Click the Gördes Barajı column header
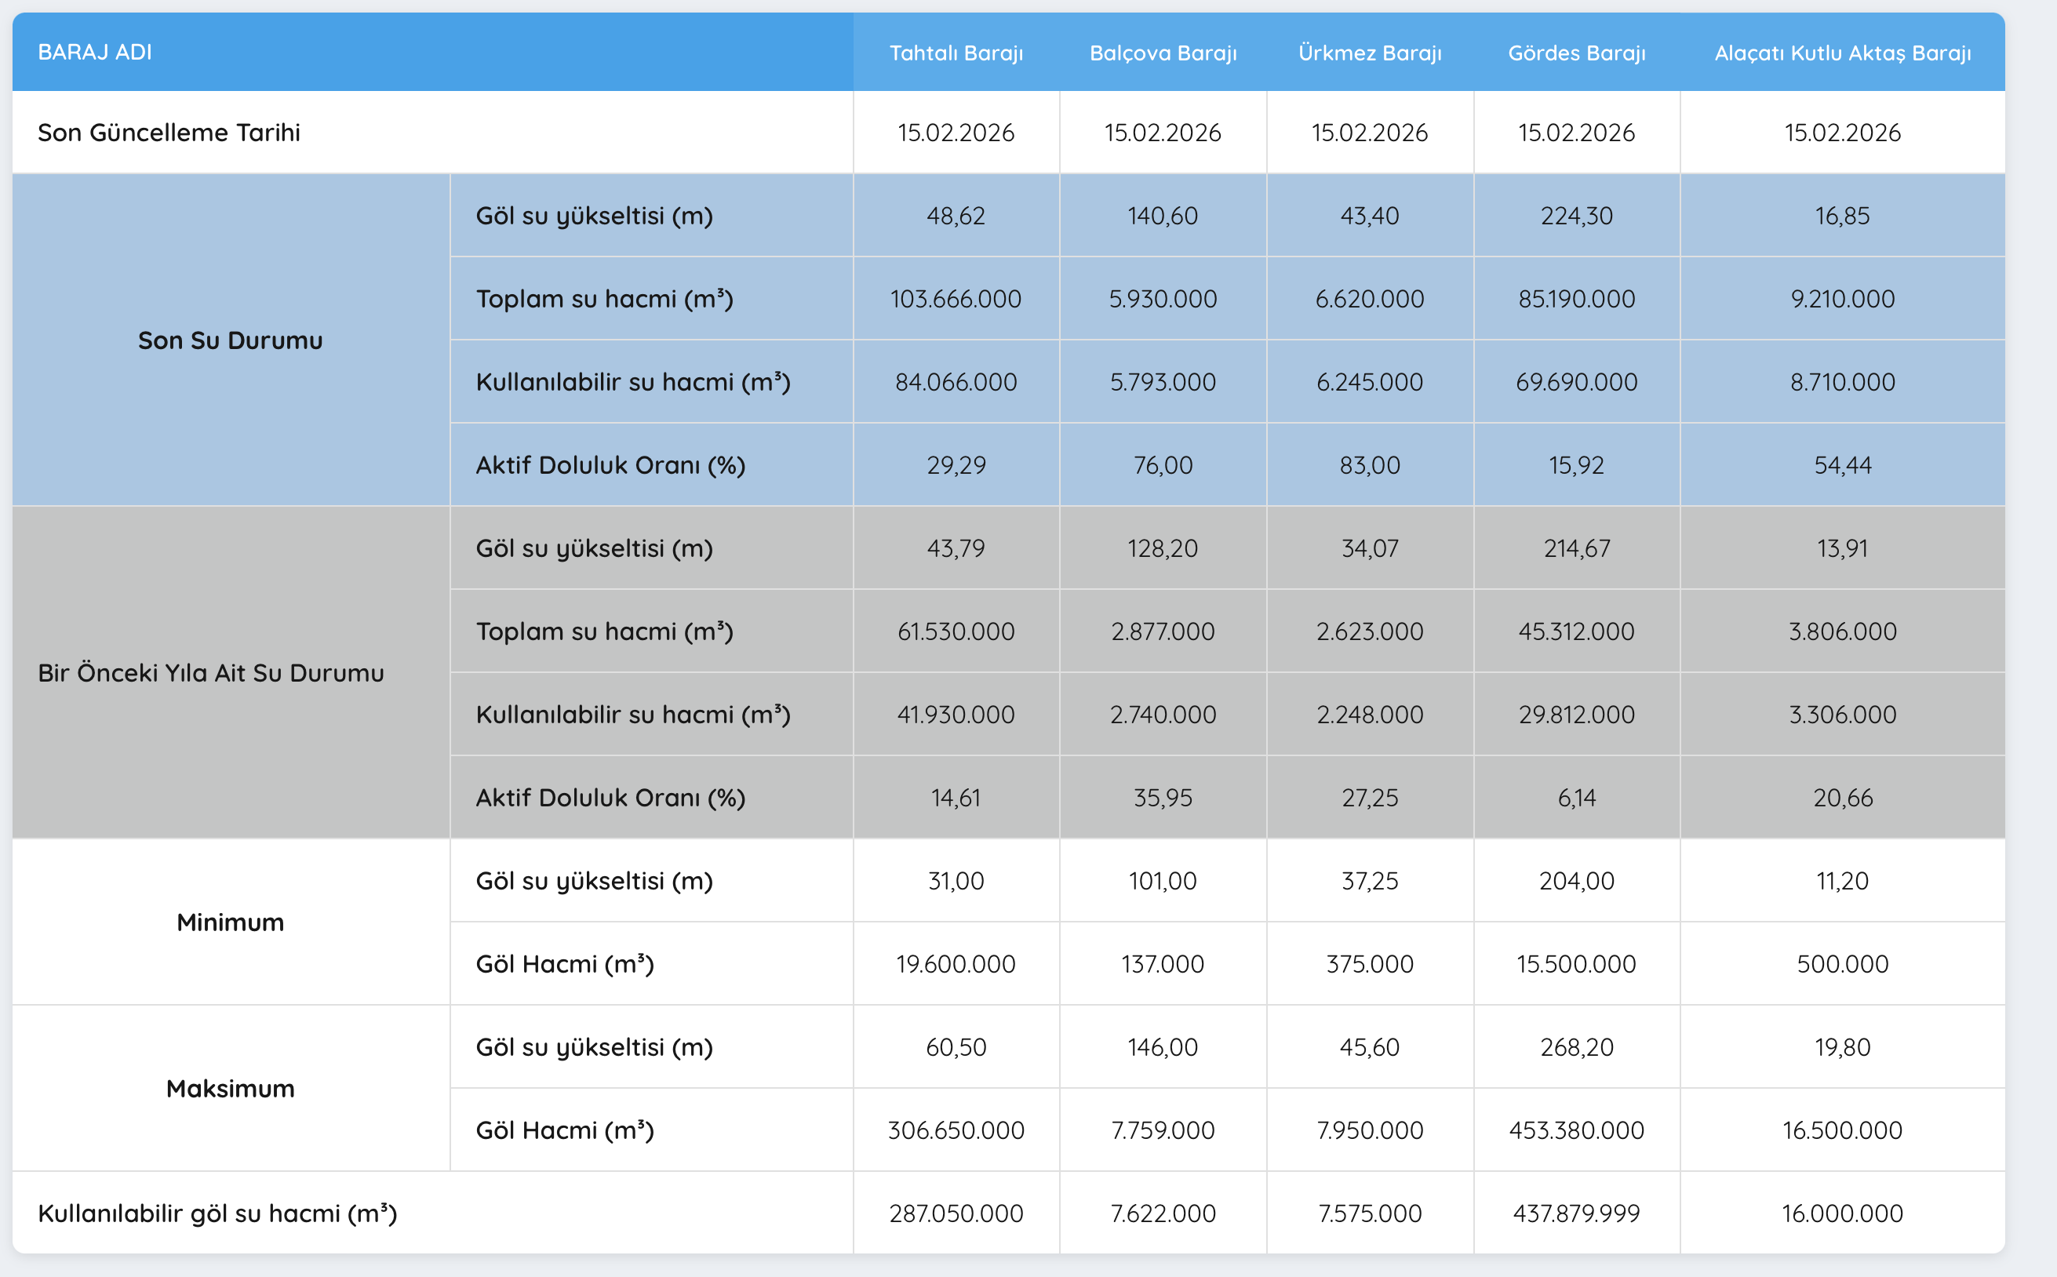Viewport: 2057px width, 1277px height. tap(1576, 53)
